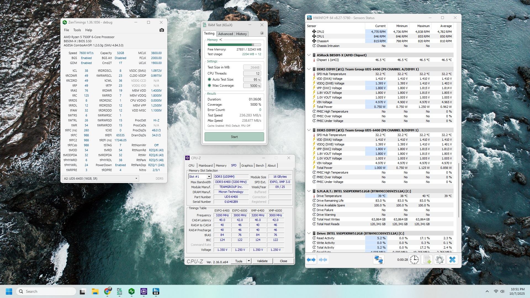This screenshot has width=530, height=298.
Task: Open Chrome from the taskbar
Action: pyautogui.click(x=107, y=291)
